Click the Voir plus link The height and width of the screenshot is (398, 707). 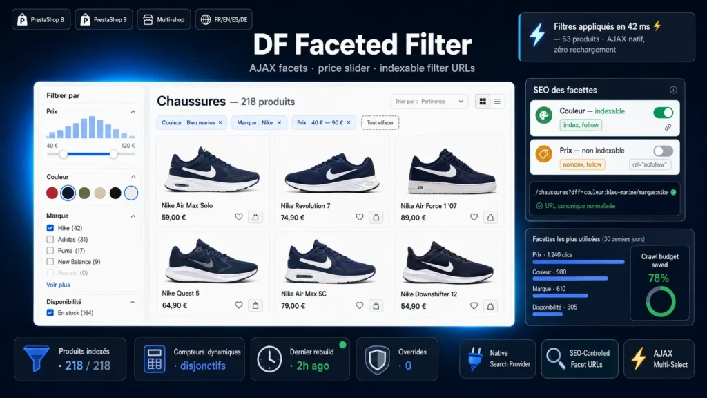[58, 285]
